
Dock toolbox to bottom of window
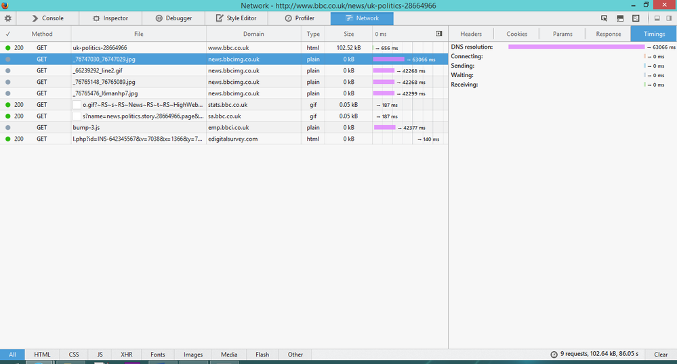click(657, 18)
